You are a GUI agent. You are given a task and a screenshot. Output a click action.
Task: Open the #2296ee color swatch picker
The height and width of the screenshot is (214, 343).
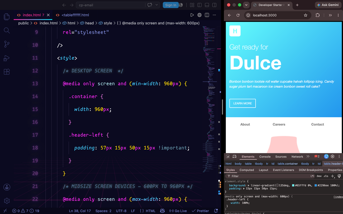coord(316,185)
